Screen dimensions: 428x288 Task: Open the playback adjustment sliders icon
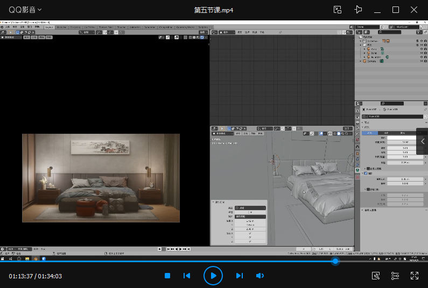click(x=395, y=276)
